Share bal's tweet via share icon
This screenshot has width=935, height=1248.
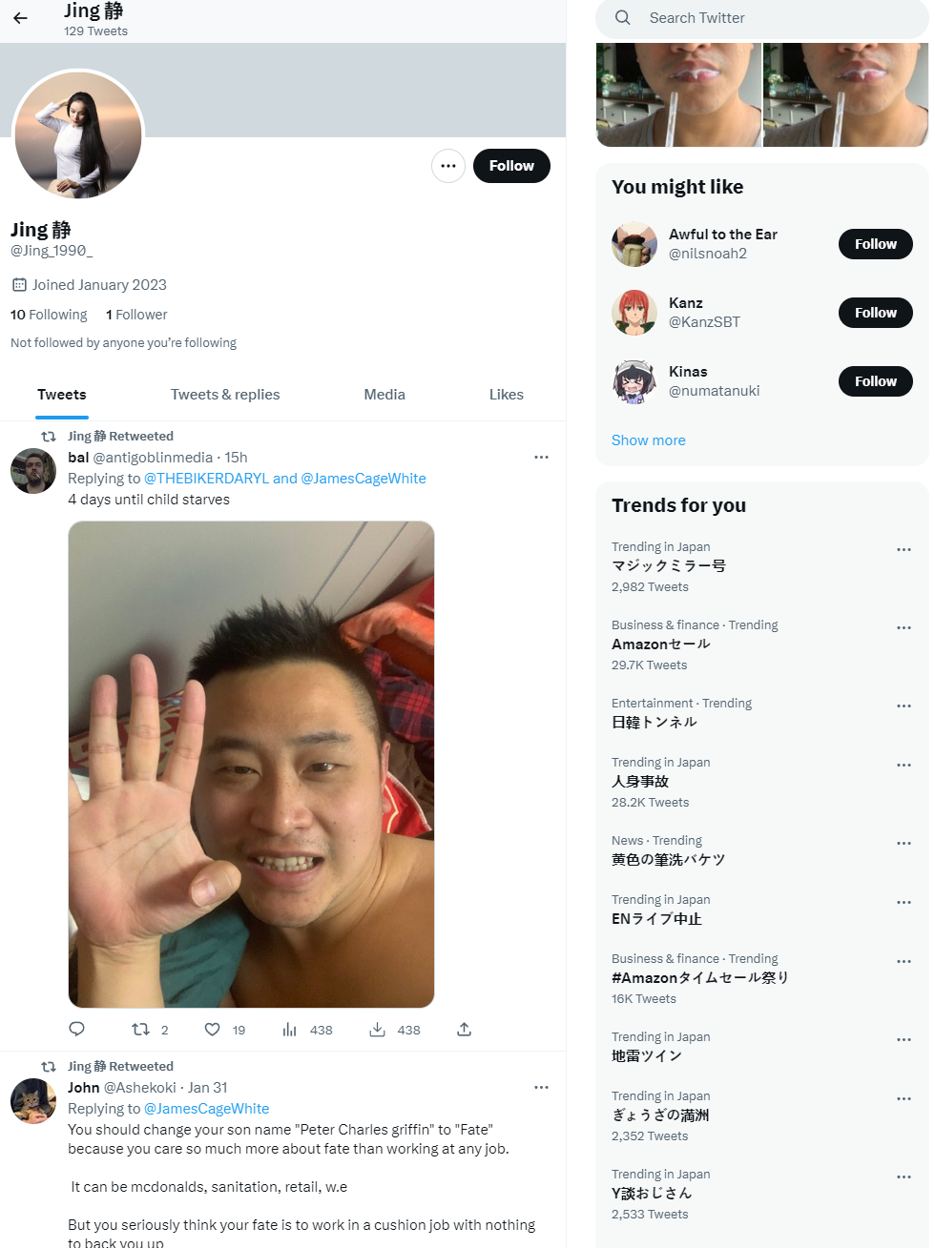464,1030
